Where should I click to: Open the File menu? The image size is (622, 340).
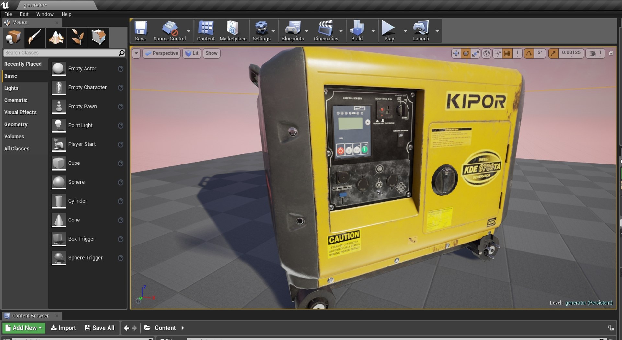coord(8,14)
